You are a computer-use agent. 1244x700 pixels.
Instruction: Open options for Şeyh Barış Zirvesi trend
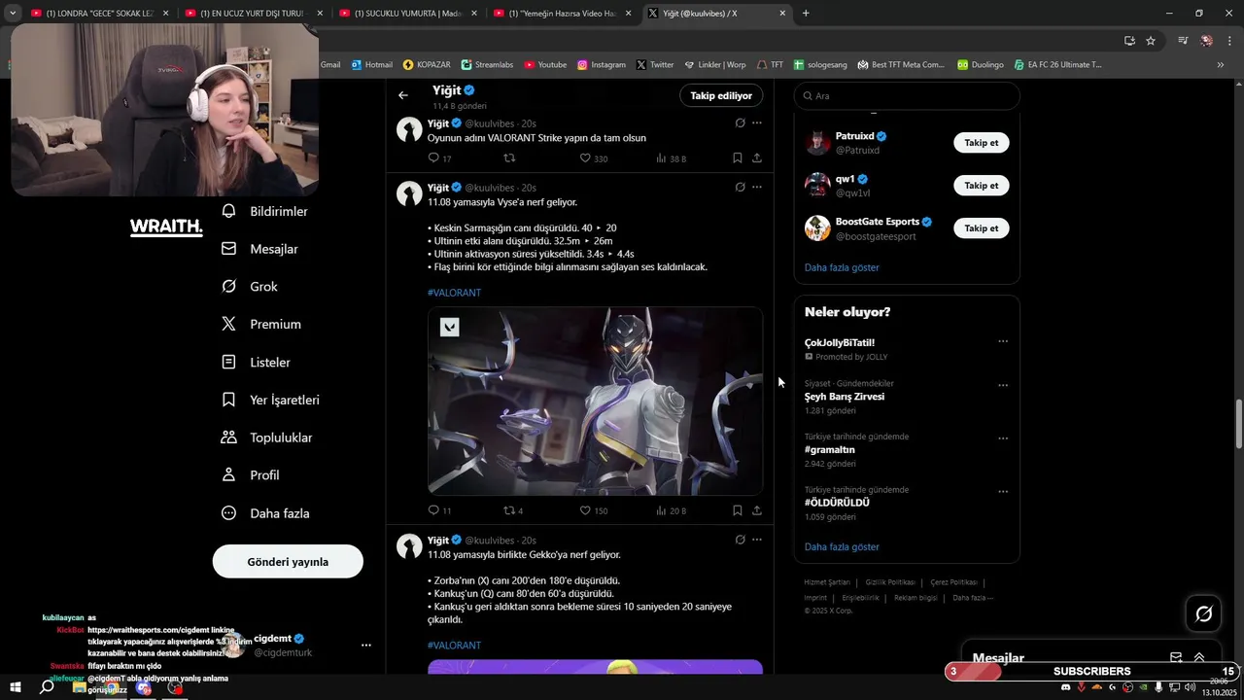[1003, 385]
